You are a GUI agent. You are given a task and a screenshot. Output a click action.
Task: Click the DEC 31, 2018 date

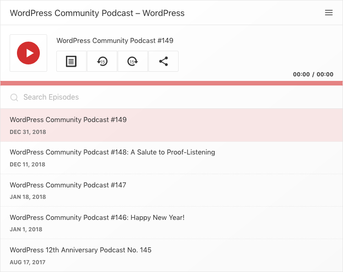click(28, 132)
